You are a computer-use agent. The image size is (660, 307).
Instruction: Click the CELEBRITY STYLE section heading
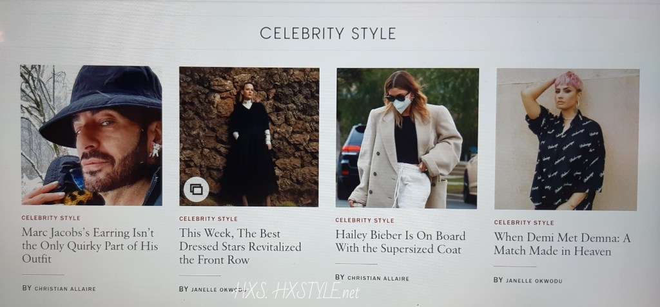point(328,33)
